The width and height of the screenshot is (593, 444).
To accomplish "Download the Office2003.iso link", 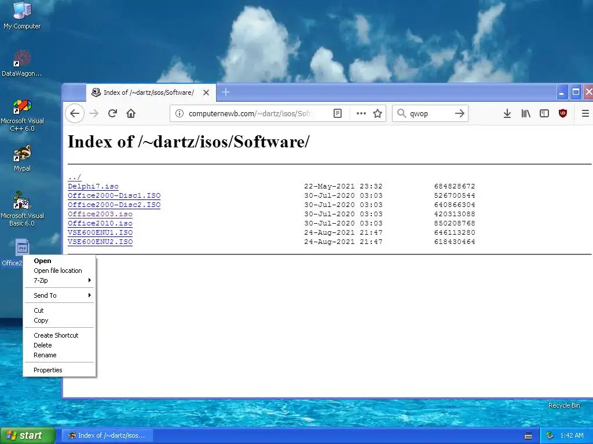I will click(100, 214).
